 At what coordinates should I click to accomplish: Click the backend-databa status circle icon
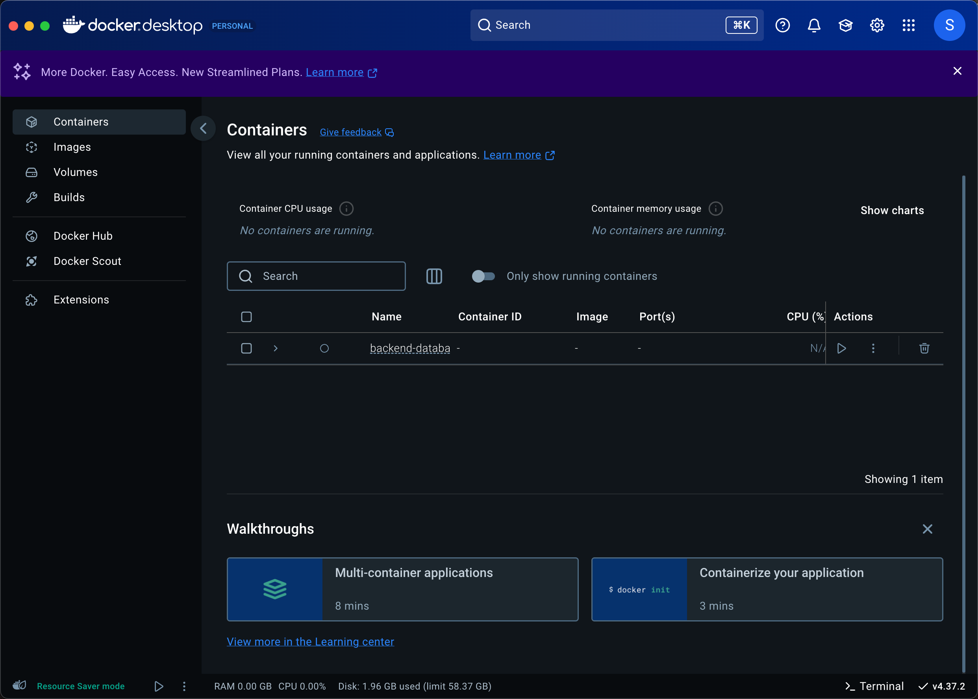coord(324,348)
